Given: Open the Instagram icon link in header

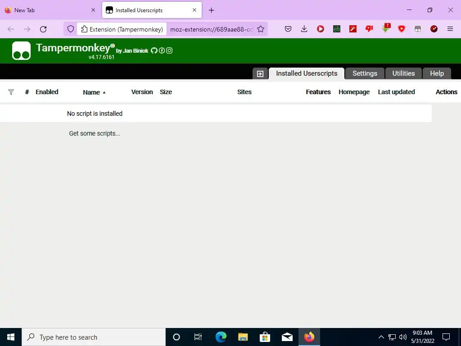Looking at the screenshot, I should pos(169,50).
